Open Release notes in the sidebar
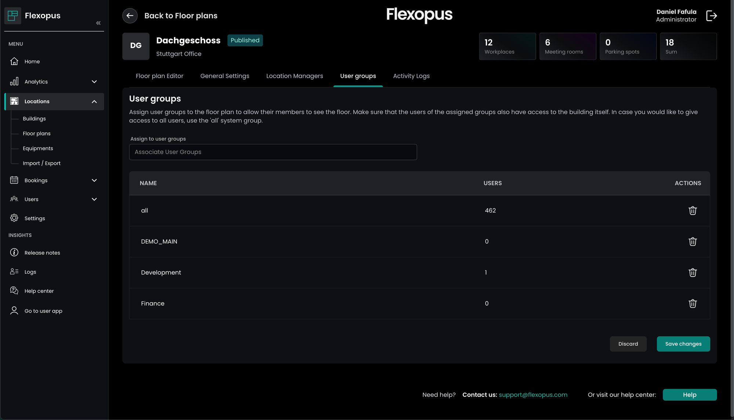 pos(42,253)
